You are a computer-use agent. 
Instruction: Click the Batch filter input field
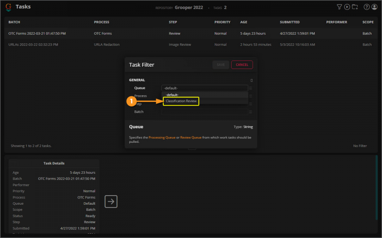(204, 112)
